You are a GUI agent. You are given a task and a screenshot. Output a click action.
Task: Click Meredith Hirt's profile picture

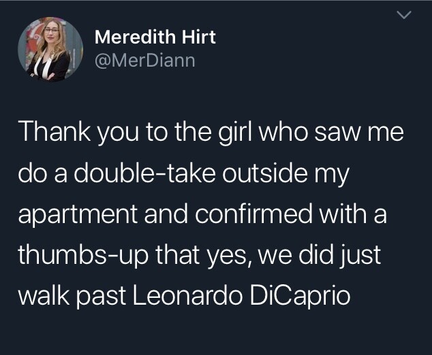point(50,50)
